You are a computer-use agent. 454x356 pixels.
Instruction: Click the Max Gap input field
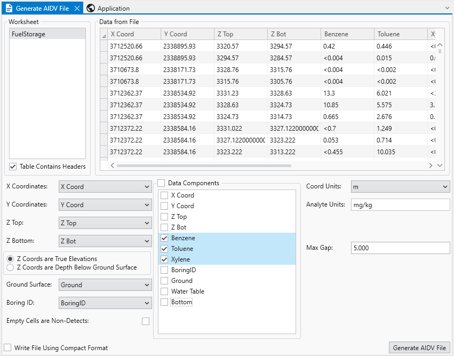click(x=400, y=248)
